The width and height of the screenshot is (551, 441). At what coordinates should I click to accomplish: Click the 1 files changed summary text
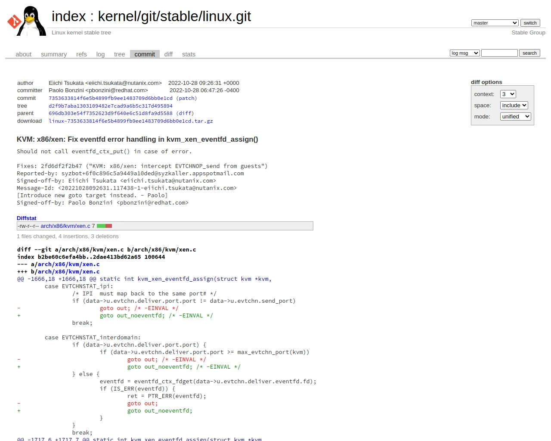(68, 236)
